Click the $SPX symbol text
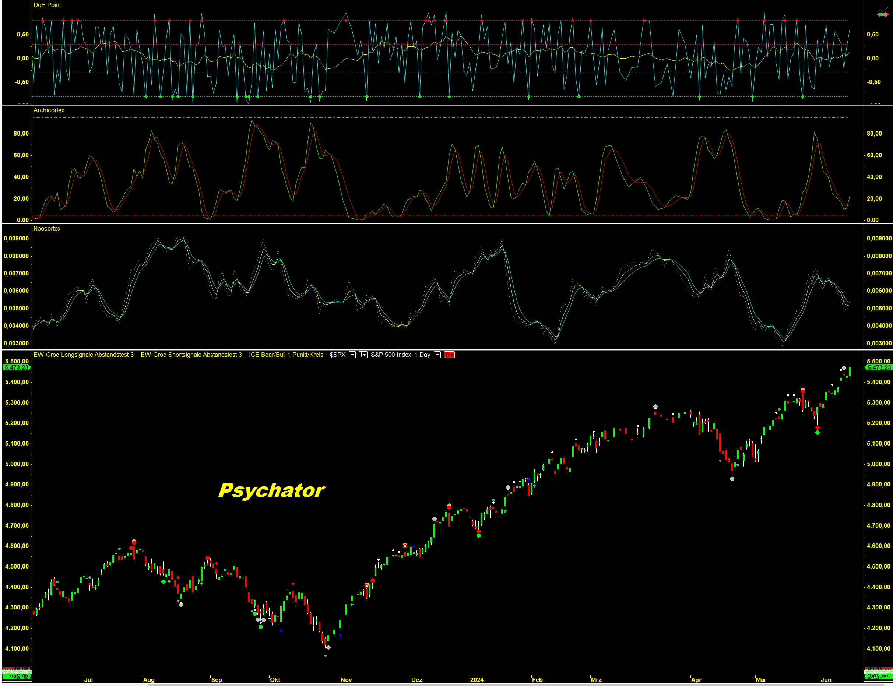The width and height of the screenshot is (893, 686). click(x=337, y=355)
